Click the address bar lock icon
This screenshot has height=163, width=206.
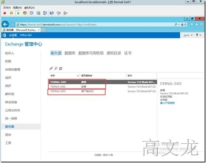coord(182,24)
